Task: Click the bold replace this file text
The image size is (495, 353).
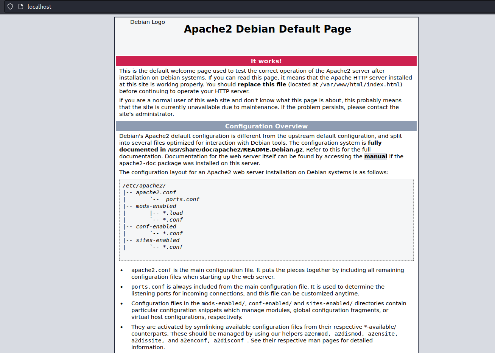Action: [x=262, y=84]
